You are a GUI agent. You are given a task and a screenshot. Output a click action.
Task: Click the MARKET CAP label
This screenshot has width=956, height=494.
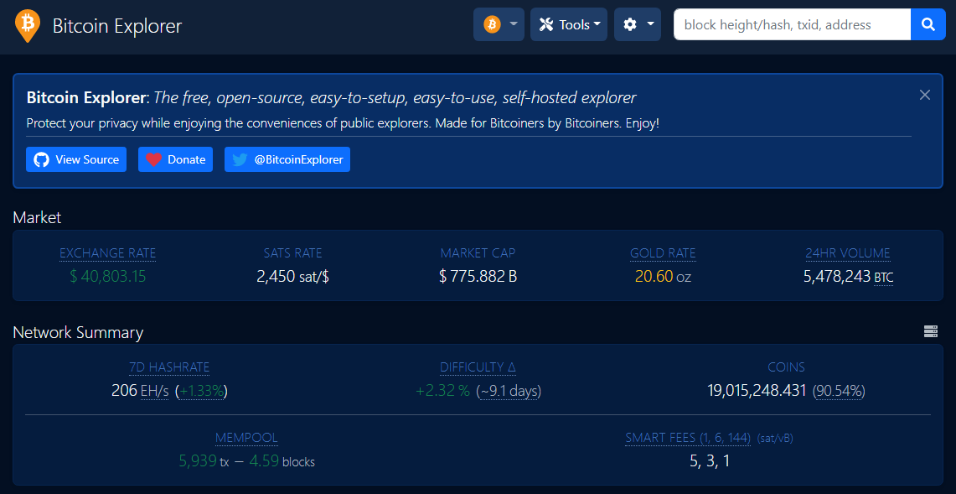click(x=478, y=252)
